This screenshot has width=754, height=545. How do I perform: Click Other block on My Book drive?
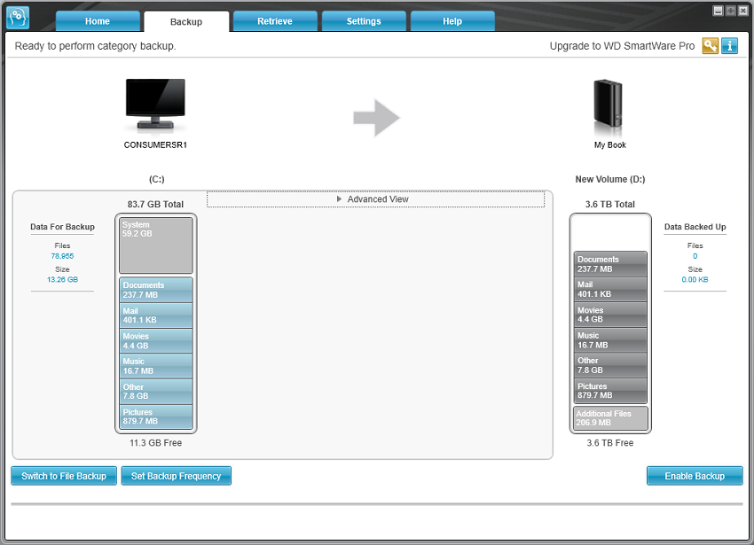(x=610, y=365)
